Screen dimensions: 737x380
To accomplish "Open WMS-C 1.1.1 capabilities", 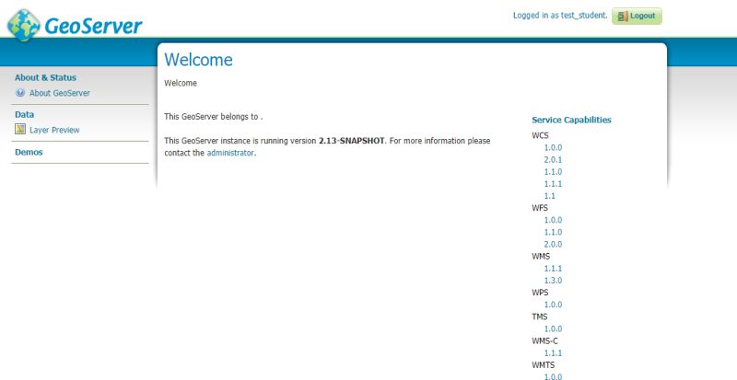I will click(x=553, y=353).
